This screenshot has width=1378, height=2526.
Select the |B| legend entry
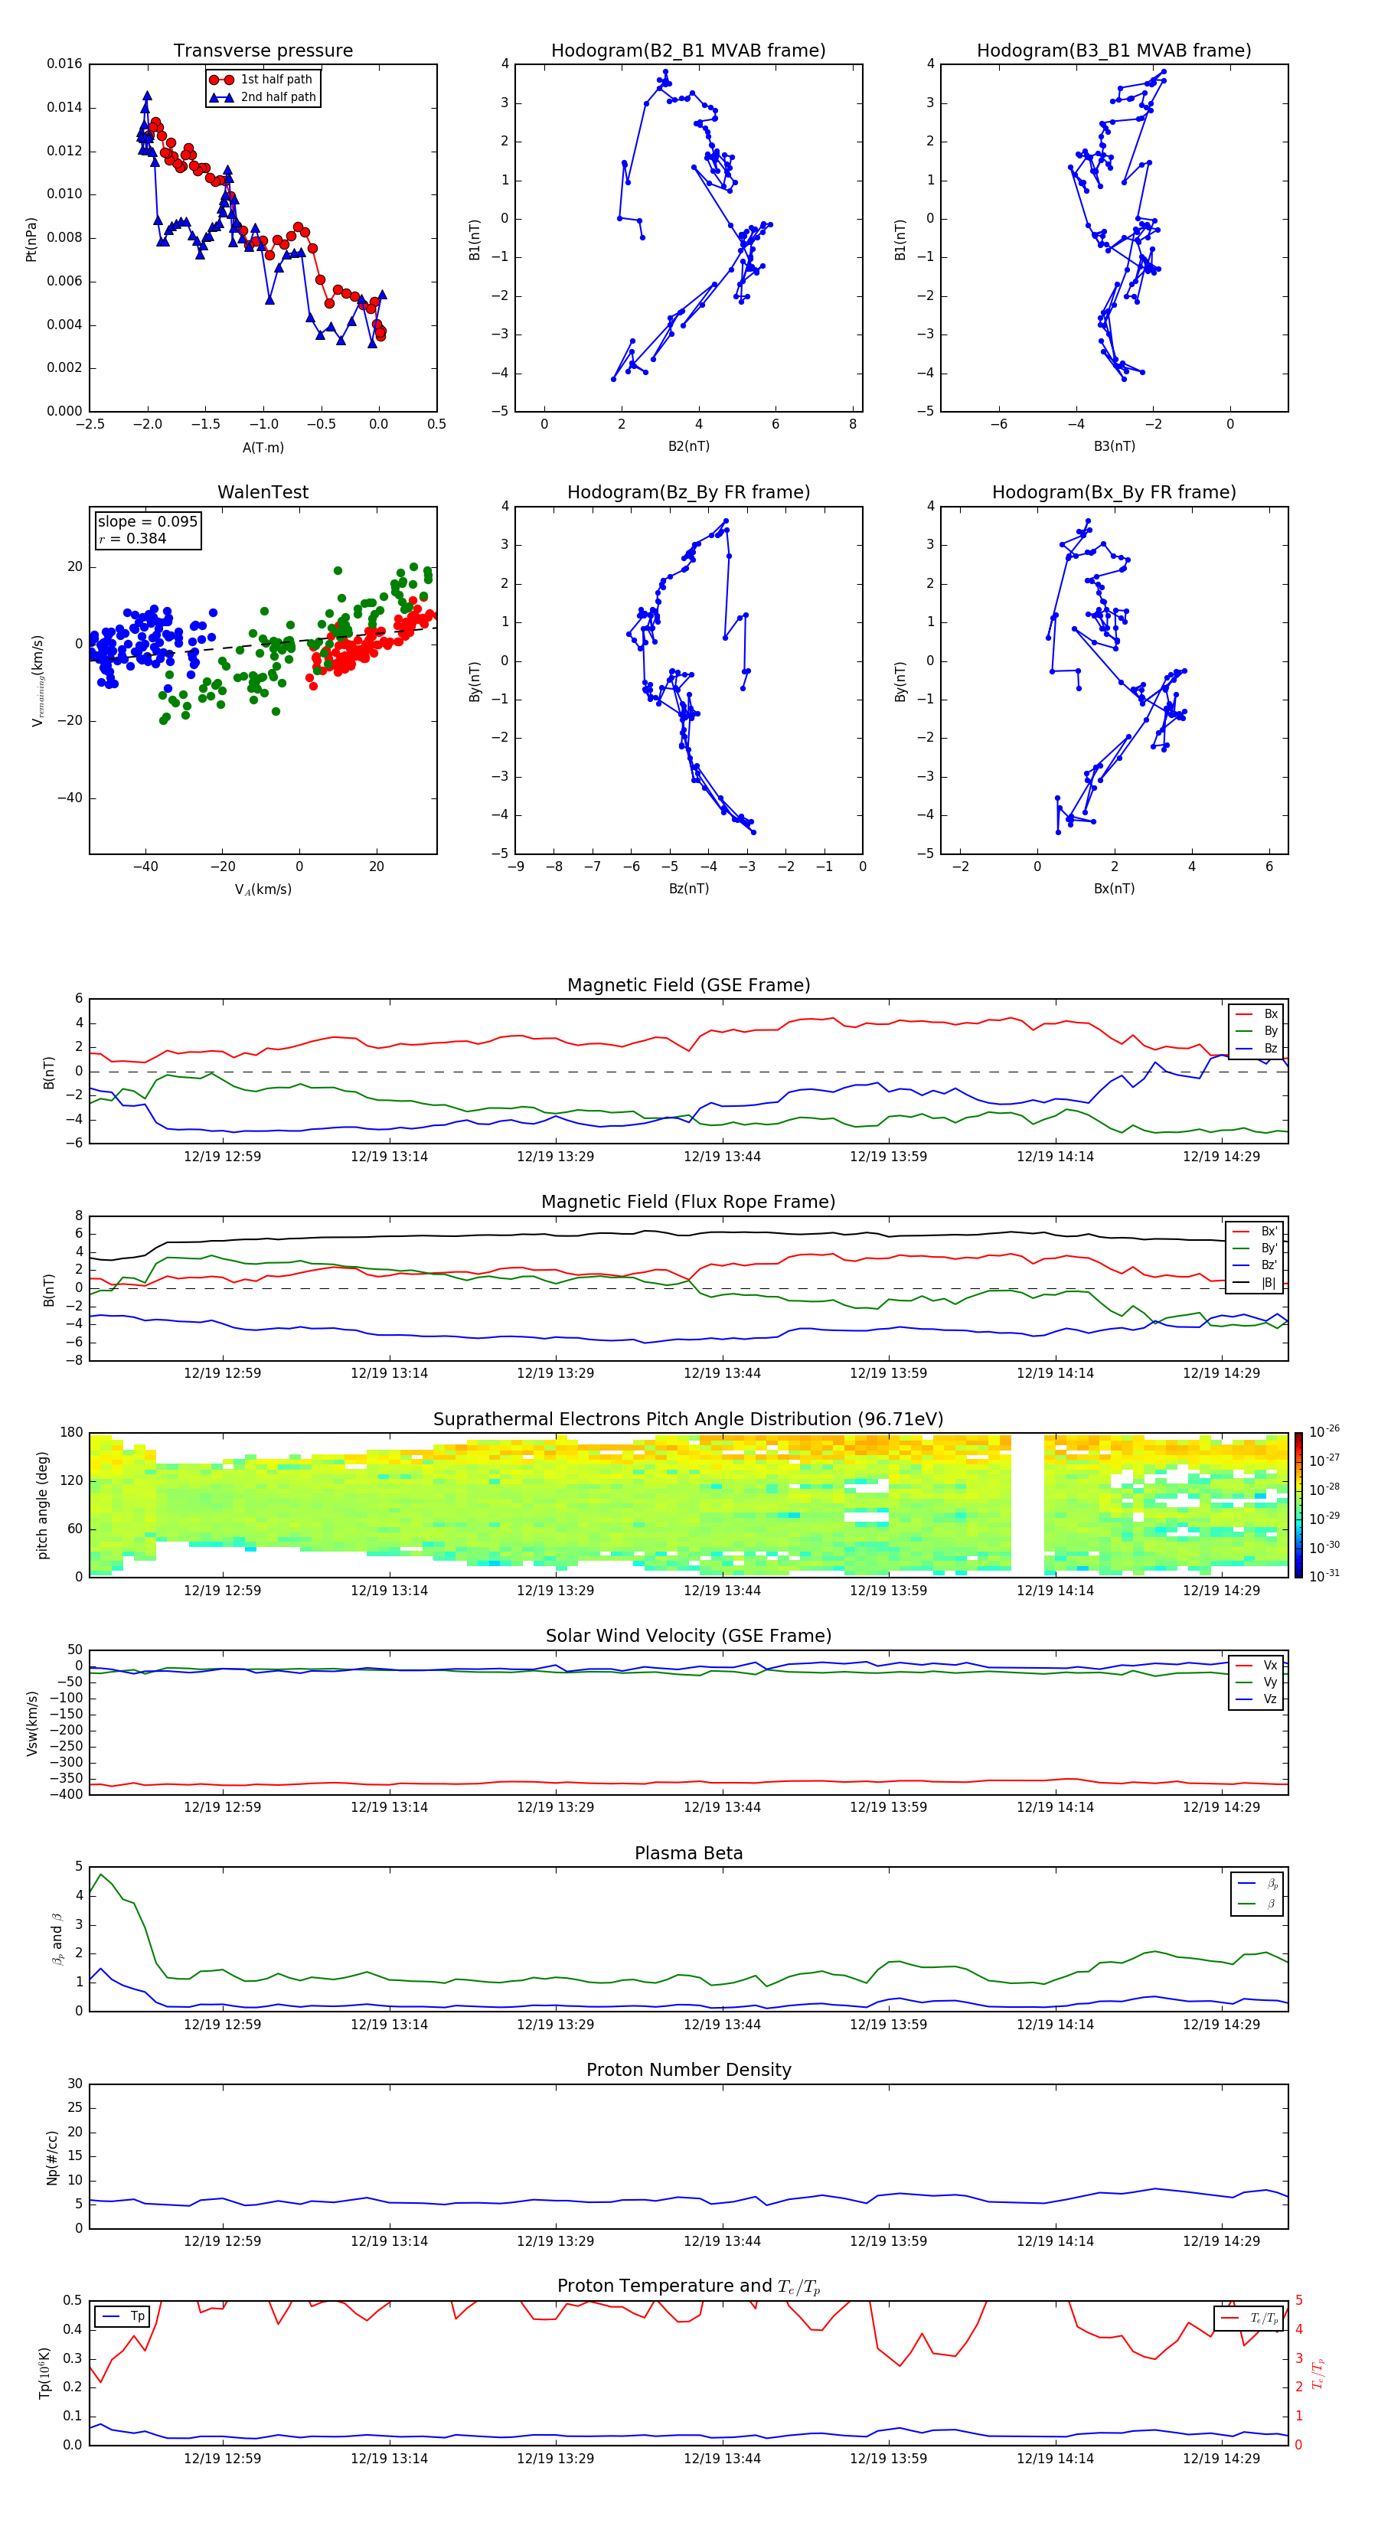click(x=1256, y=1283)
